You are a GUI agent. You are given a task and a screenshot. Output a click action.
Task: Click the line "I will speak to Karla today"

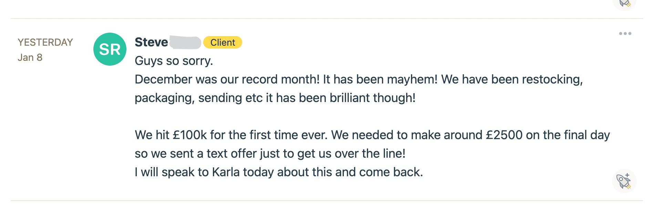[x=279, y=172]
